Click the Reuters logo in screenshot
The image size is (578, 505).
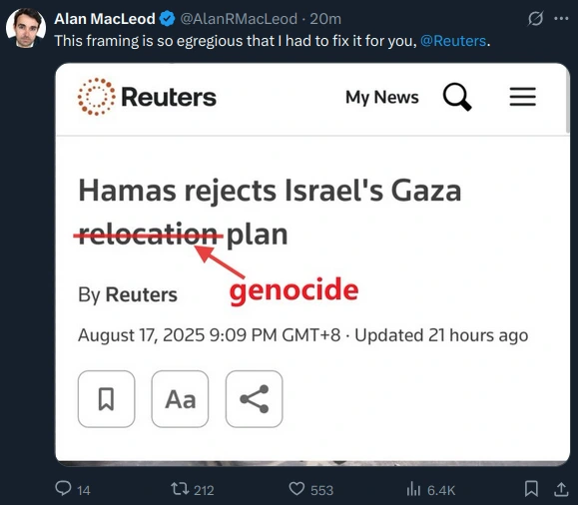147,97
